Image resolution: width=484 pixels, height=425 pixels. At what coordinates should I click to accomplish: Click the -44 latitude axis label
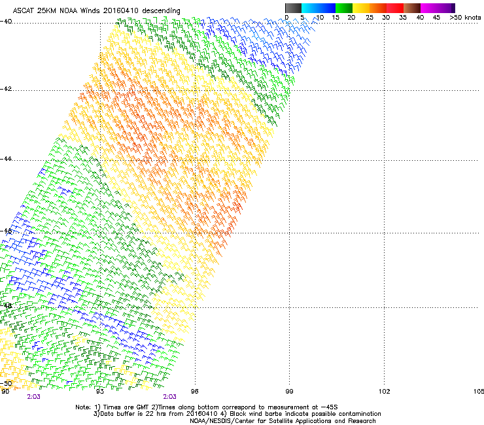6,159
